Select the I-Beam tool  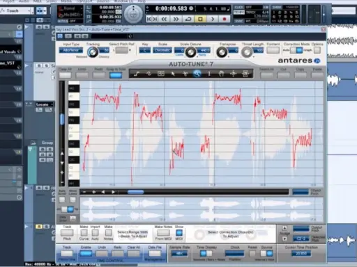tap(209, 74)
